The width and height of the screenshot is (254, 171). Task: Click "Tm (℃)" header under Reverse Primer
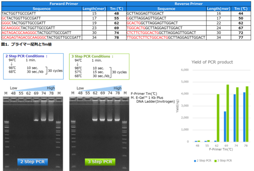241,9
